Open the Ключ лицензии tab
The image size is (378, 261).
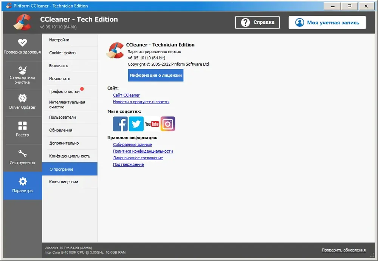tap(70, 182)
